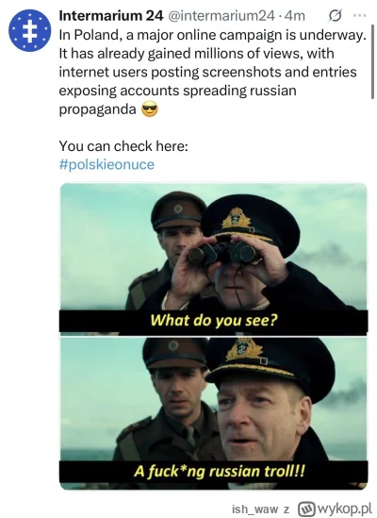Open the three-dots more options menu
The image size is (377, 518).
[360, 15]
